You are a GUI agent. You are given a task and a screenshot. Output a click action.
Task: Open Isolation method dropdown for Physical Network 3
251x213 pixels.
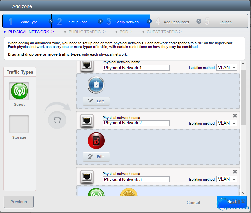point(227,179)
